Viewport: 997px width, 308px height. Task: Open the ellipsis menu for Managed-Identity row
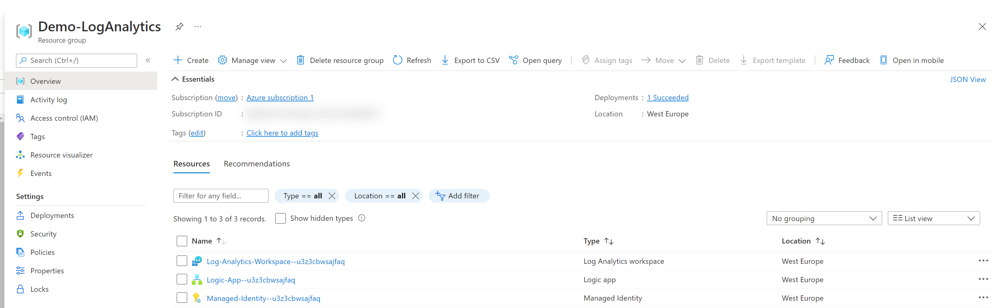pos(983,298)
